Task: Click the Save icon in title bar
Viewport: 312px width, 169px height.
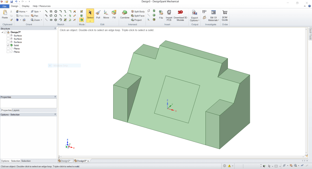Action: click(12, 1)
